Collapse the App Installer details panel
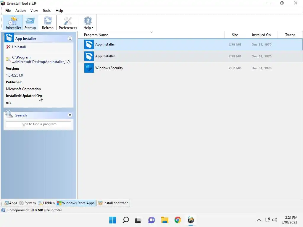Image resolution: width=303 pixels, height=227 pixels. [x=70, y=39]
